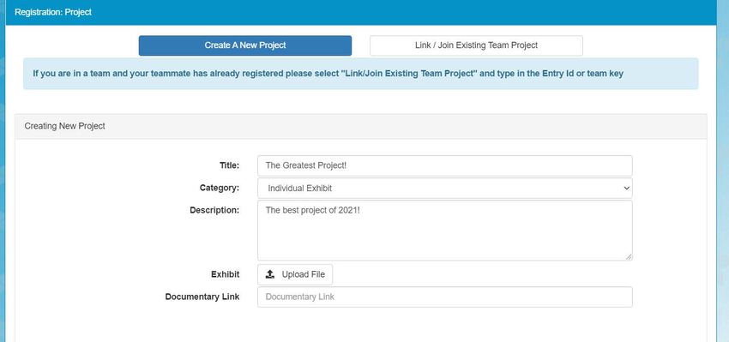Click the Description box corner resize handle
The width and height of the screenshot is (729, 342).
click(629, 256)
